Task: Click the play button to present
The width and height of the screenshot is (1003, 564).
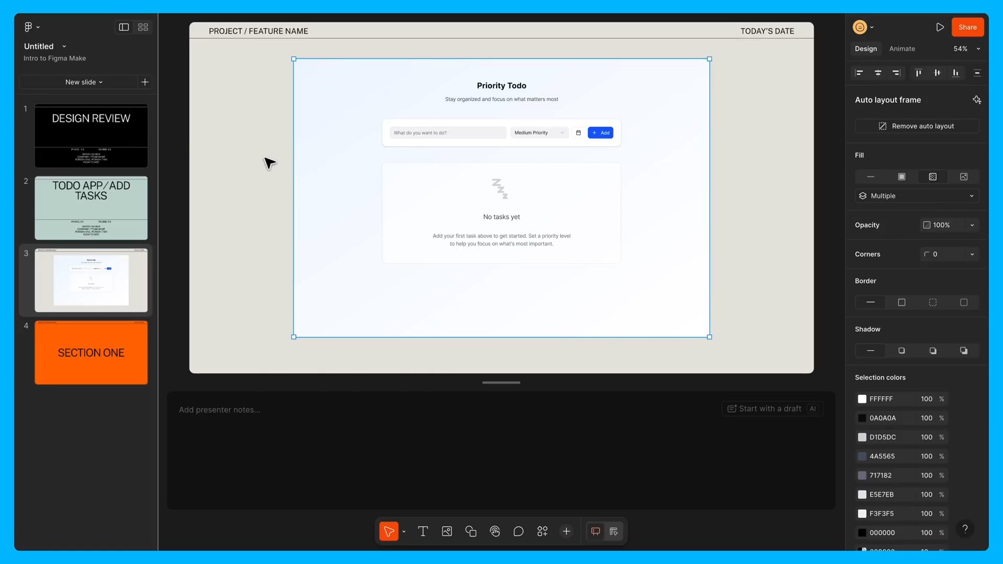Action: 940,27
